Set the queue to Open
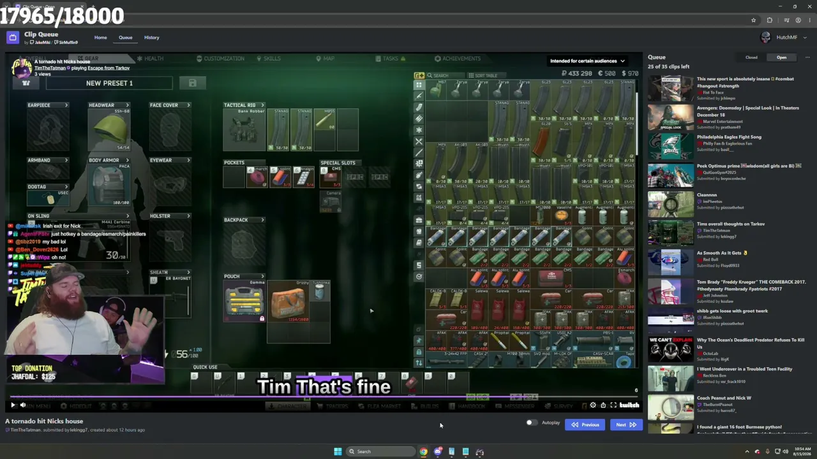 (781, 57)
